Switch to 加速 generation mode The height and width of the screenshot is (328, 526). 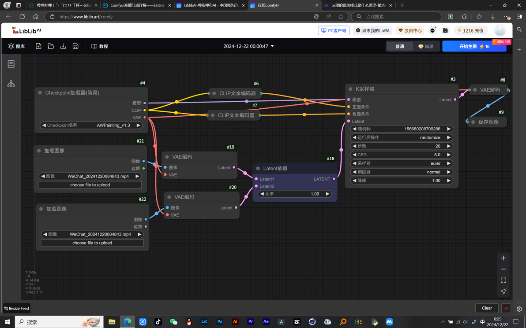426,46
